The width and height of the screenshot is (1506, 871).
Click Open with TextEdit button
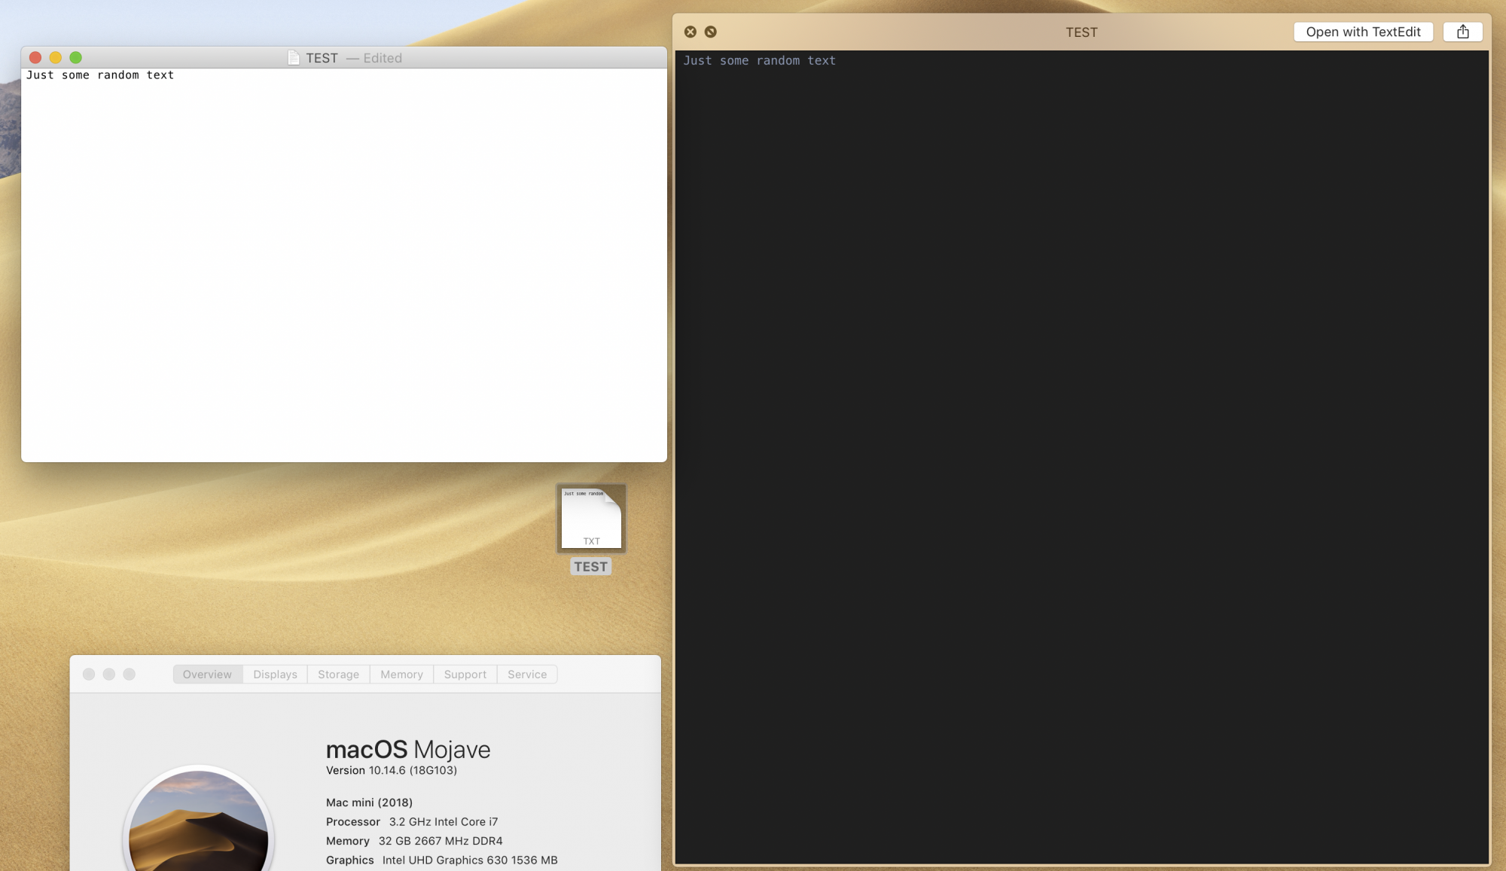tap(1363, 32)
